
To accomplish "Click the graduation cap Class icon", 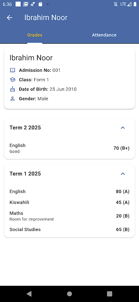I will pyautogui.click(x=12, y=80).
